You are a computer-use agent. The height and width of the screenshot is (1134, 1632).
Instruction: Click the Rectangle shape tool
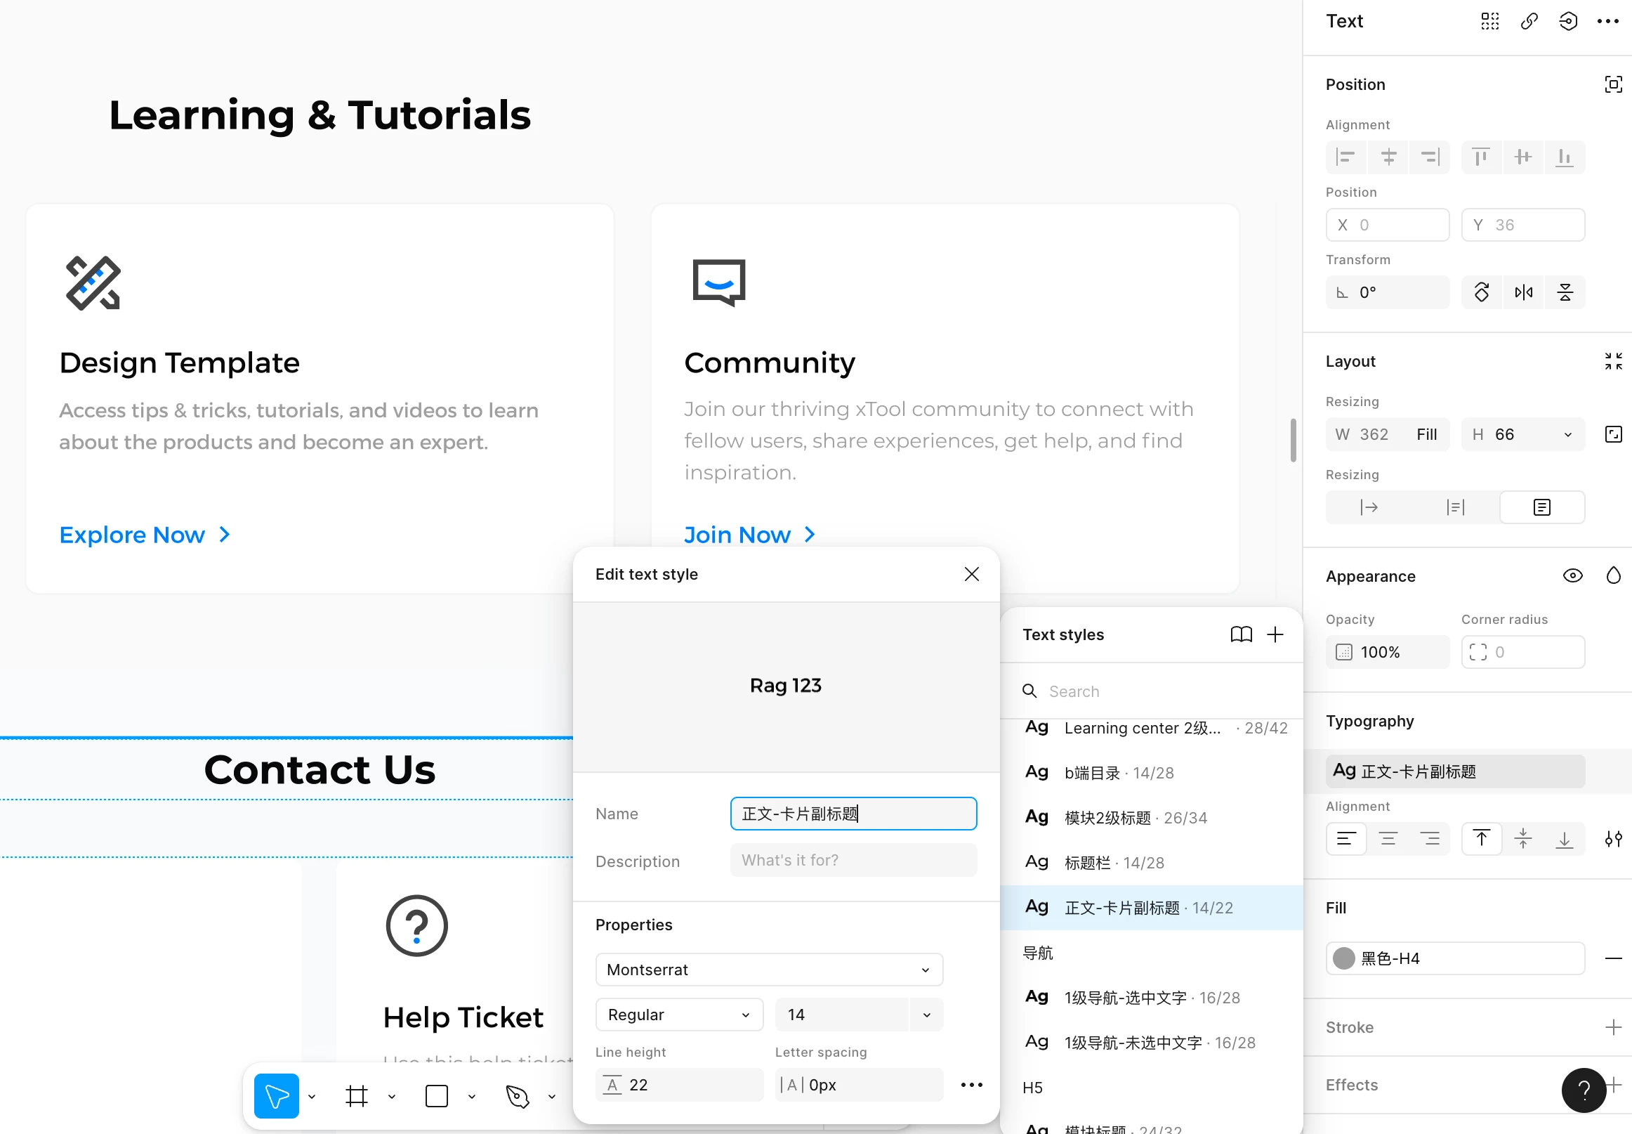point(437,1095)
